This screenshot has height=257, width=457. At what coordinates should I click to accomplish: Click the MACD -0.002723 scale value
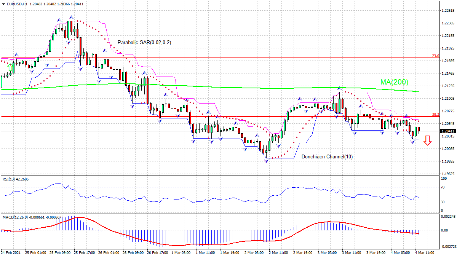click(x=448, y=247)
